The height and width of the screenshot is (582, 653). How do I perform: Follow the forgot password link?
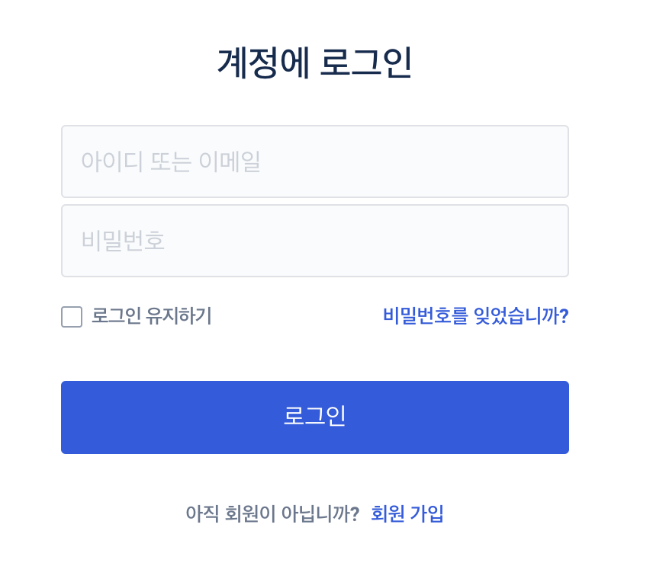click(x=475, y=315)
